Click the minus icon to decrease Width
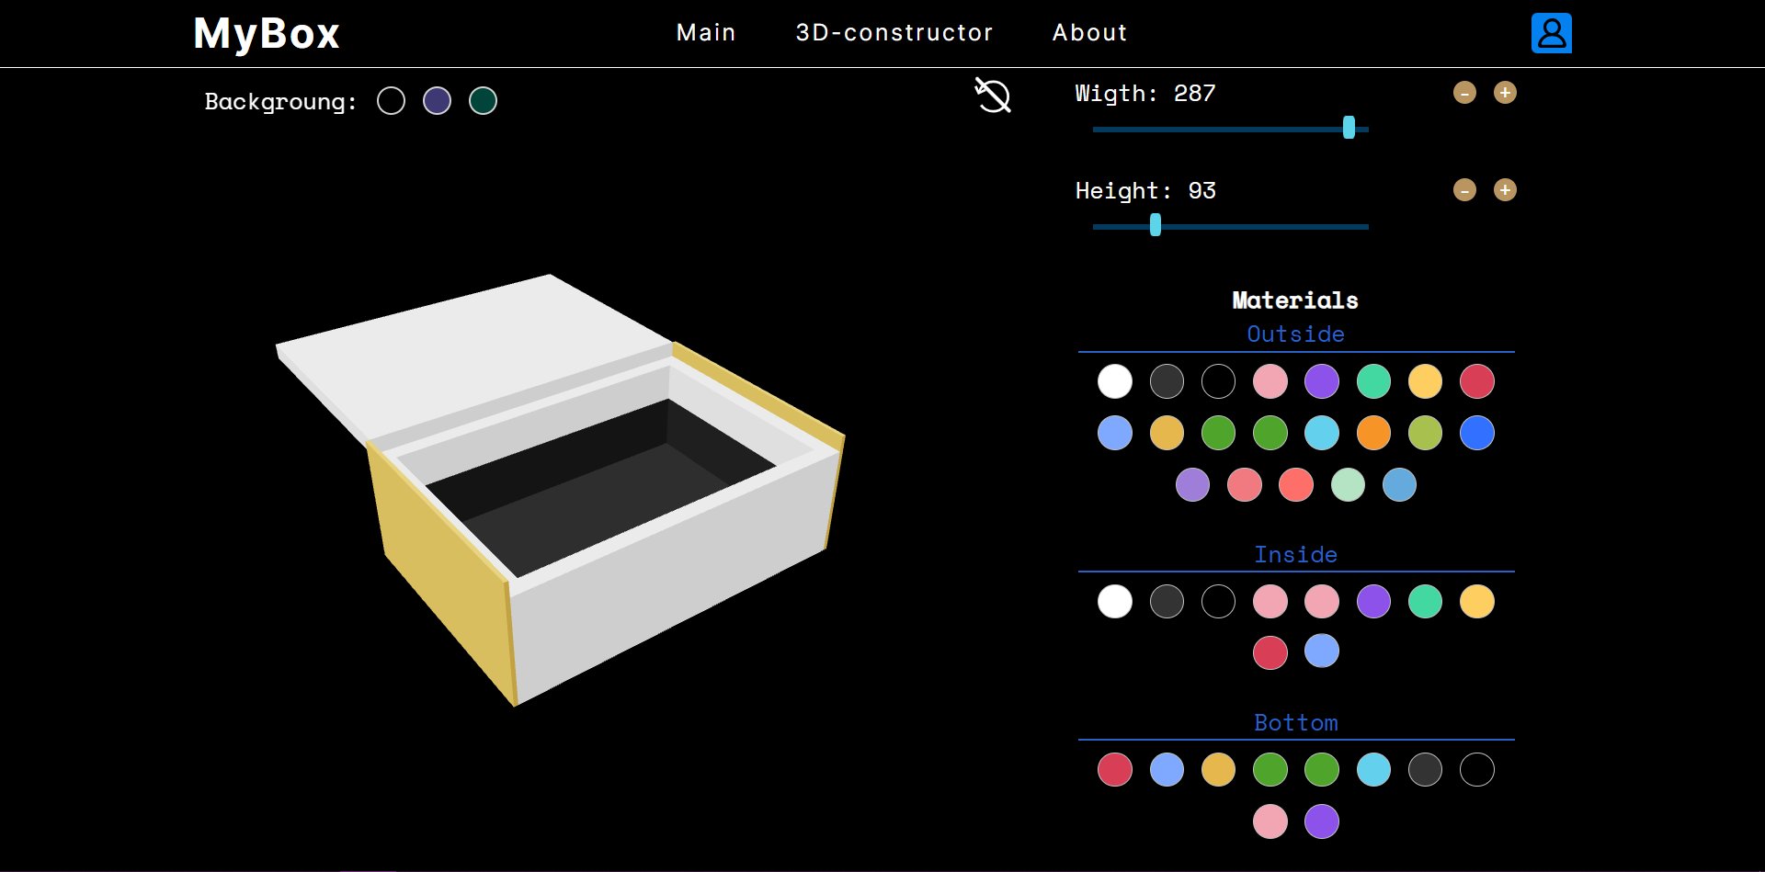 [1464, 92]
